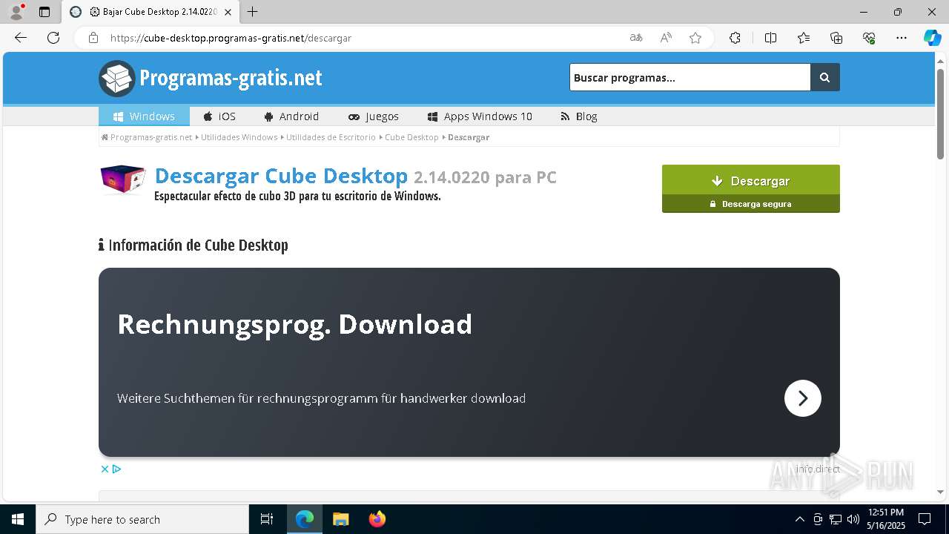This screenshot has width=949, height=534.
Task: Select the Windows category tab
Action: 144,116
